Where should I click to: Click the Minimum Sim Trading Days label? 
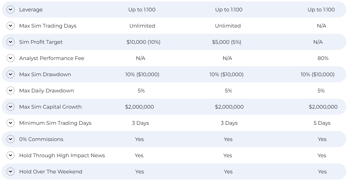coord(55,123)
